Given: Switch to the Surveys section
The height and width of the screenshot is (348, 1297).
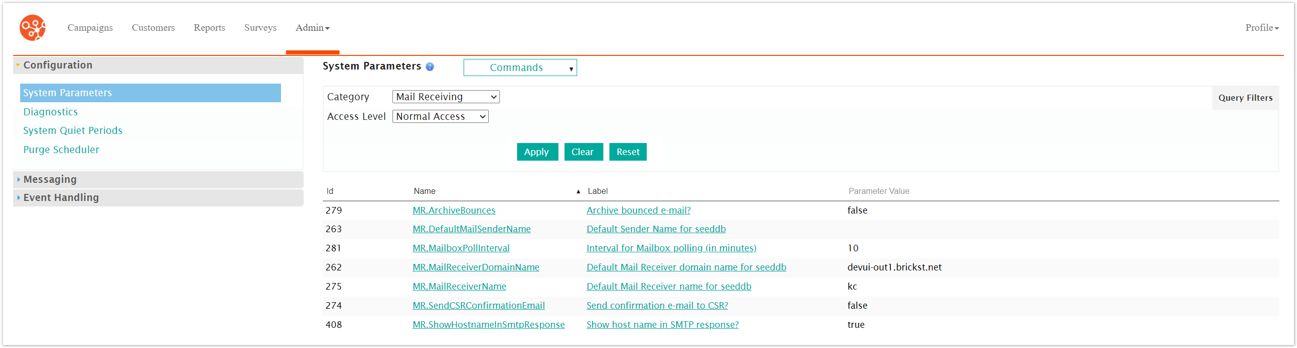Looking at the screenshot, I should [x=260, y=28].
